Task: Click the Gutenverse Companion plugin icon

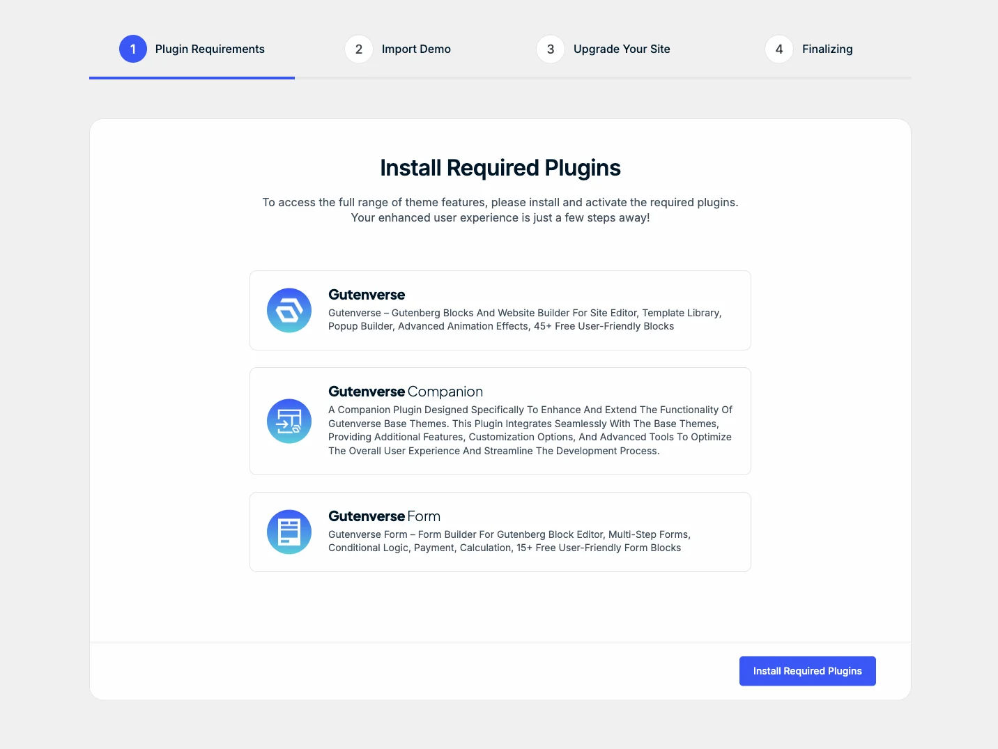Action: (x=289, y=421)
